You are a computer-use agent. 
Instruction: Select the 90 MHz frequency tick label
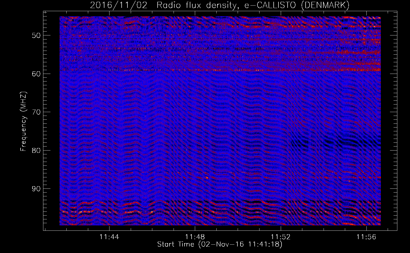[36, 189]
